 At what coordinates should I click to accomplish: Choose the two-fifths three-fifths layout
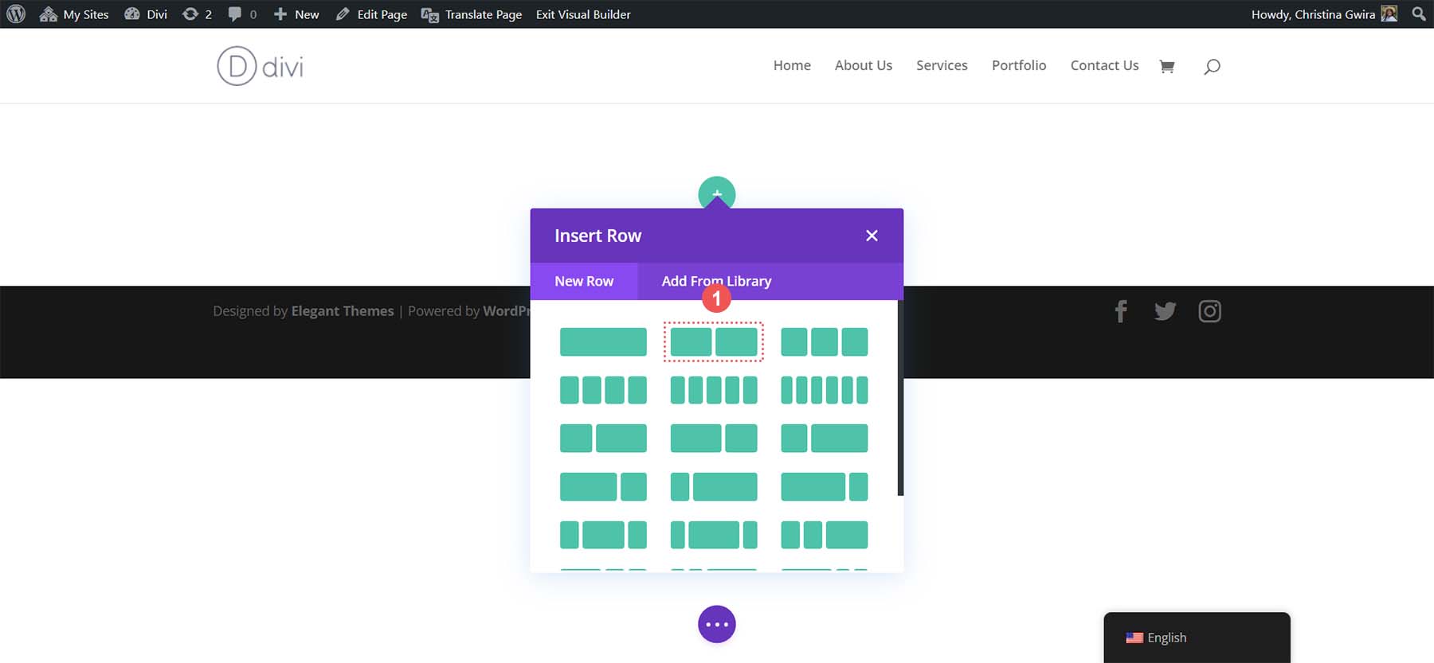click(603, 439)
